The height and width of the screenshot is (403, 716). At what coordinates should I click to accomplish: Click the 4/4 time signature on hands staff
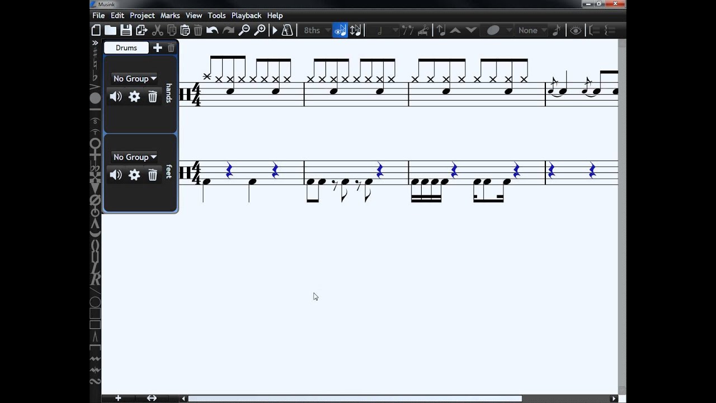point(196,94)
